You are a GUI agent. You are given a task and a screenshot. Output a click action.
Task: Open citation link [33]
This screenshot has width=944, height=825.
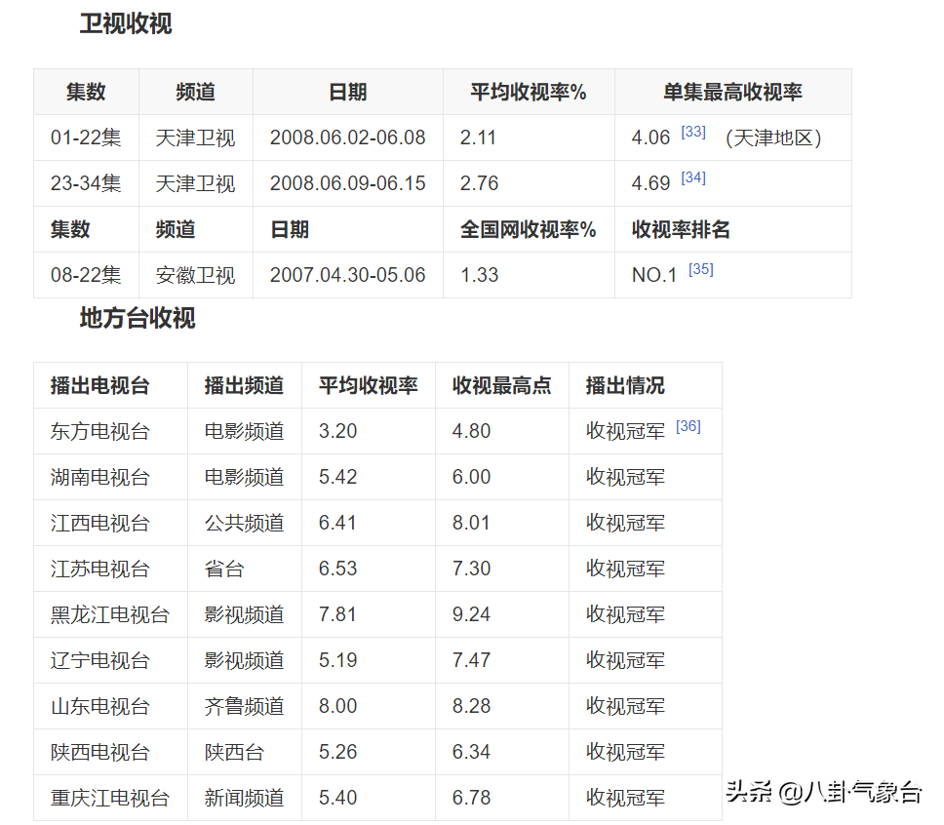(x=693, y=132)
